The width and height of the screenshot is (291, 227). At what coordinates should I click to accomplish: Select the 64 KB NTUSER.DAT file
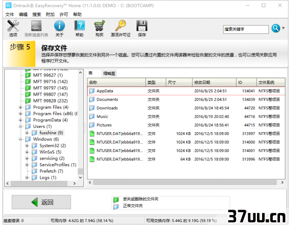186,159
